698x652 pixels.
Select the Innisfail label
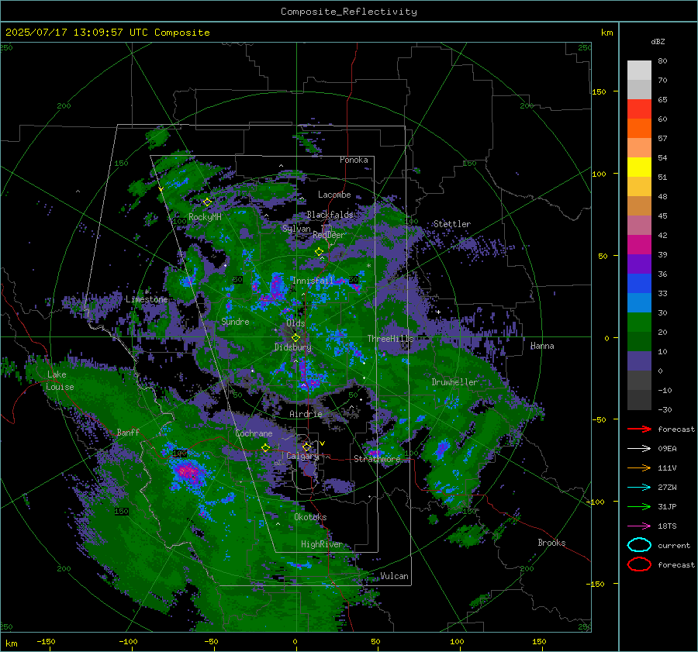(x=313, y=281)
